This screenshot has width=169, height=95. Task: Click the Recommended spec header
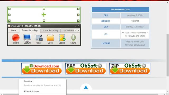[x=120, y=9]
